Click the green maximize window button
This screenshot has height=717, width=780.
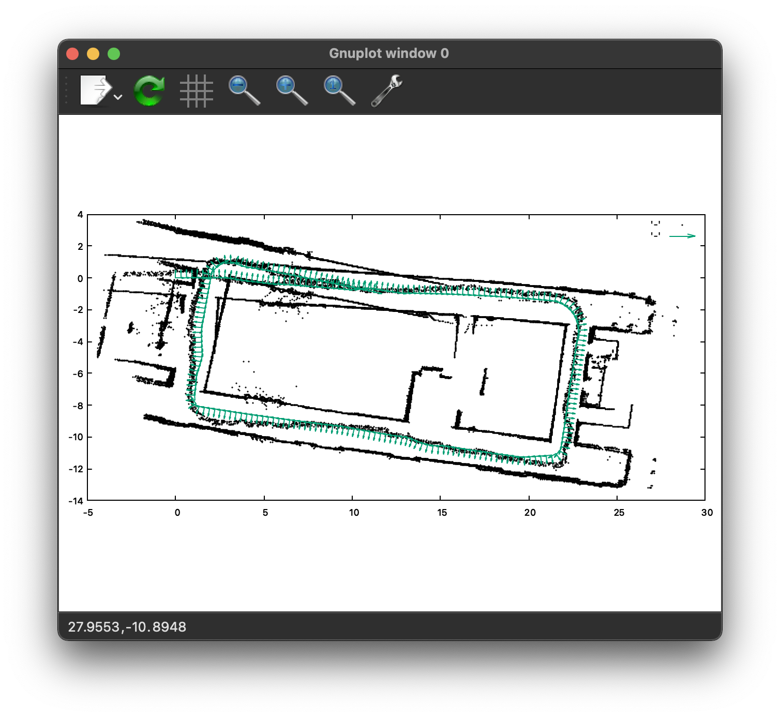[x=114, y=54]
